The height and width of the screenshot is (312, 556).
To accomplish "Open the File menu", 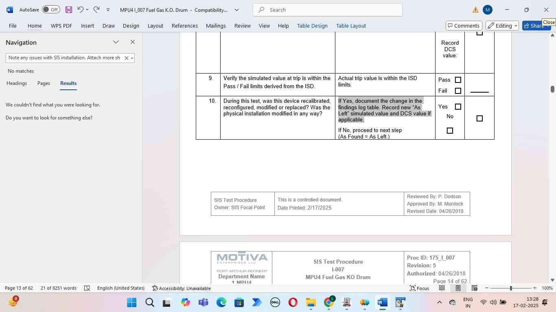I will click(x=13, y=26).
